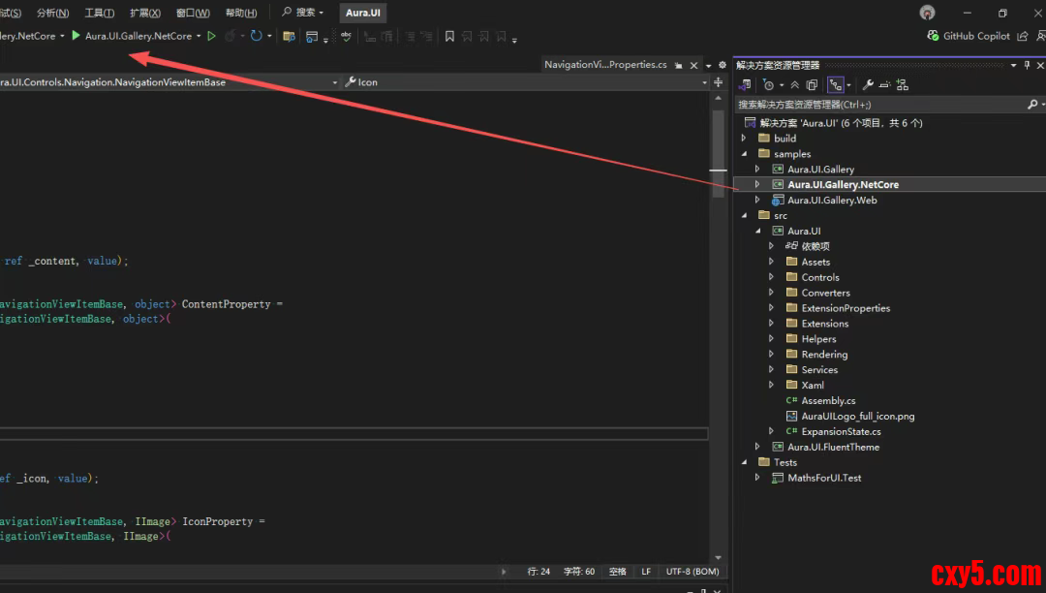
Task: Collapse the samples folder
Action: pos(744,154)
